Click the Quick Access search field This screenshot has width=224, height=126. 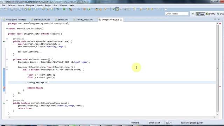point(177,14)
